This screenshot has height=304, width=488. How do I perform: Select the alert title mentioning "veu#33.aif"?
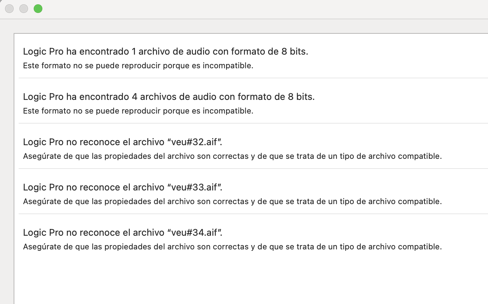click(123, 187)
